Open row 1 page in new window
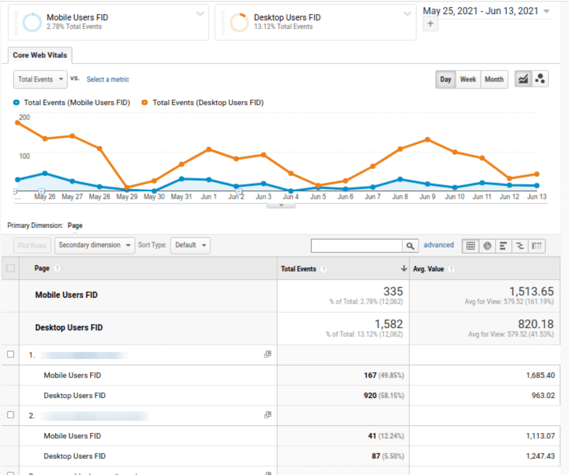The image size is (569, 475). pos(268,354)
